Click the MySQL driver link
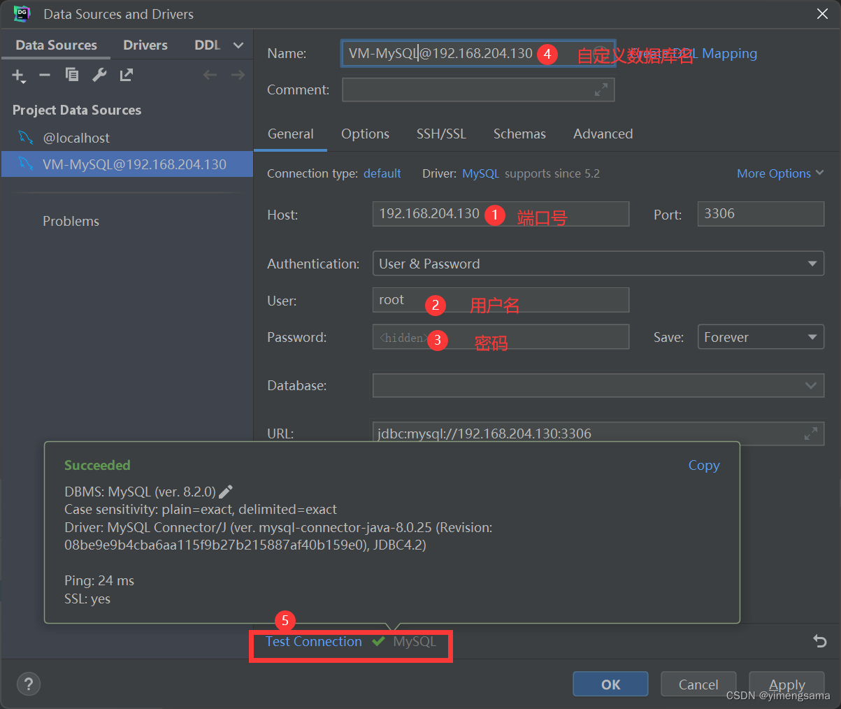The image size is (841, 709). click(x=481, y=173)
